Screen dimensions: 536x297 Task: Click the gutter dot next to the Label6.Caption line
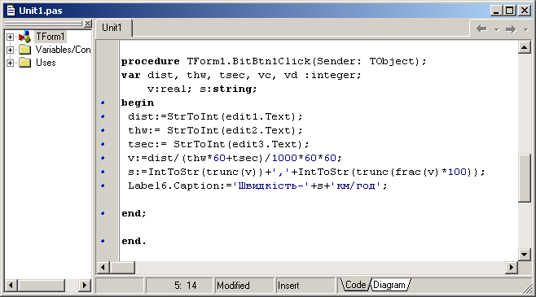[103, 186]
